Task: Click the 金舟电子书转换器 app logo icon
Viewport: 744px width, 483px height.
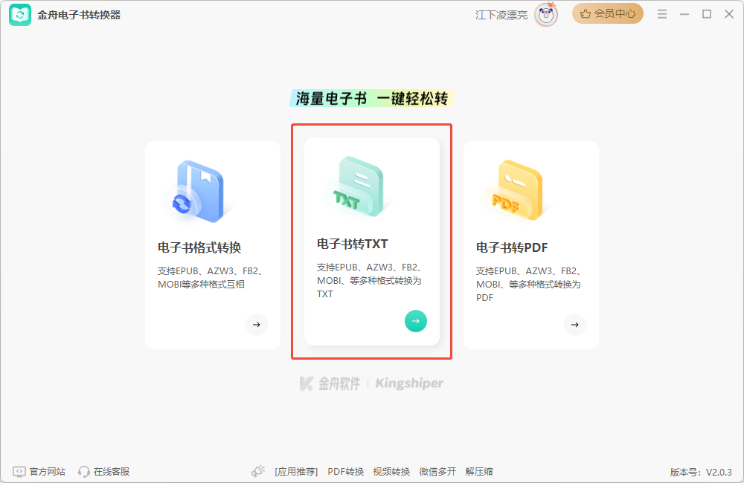Action: pyautogui.click(x=20, y=15)
